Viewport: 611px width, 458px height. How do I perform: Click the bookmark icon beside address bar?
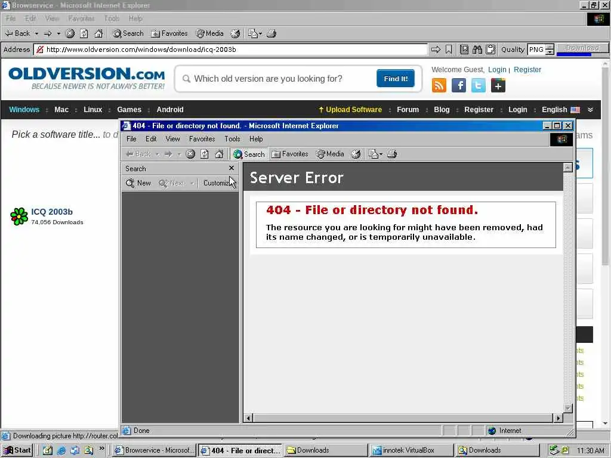coord(449,49)
